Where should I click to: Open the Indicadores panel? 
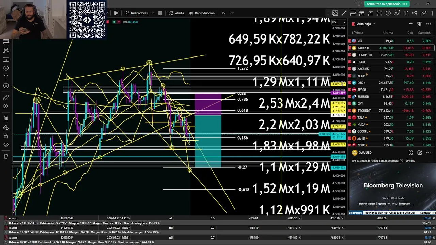pos(136,13)
